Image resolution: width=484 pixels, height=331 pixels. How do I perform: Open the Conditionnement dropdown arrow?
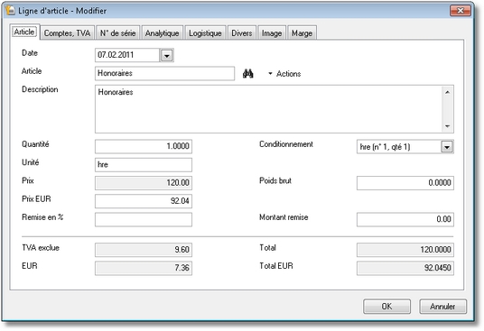pyautogui.click(x=447, y=147)
